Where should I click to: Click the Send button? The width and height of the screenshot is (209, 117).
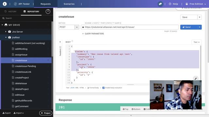click(189, 27)
